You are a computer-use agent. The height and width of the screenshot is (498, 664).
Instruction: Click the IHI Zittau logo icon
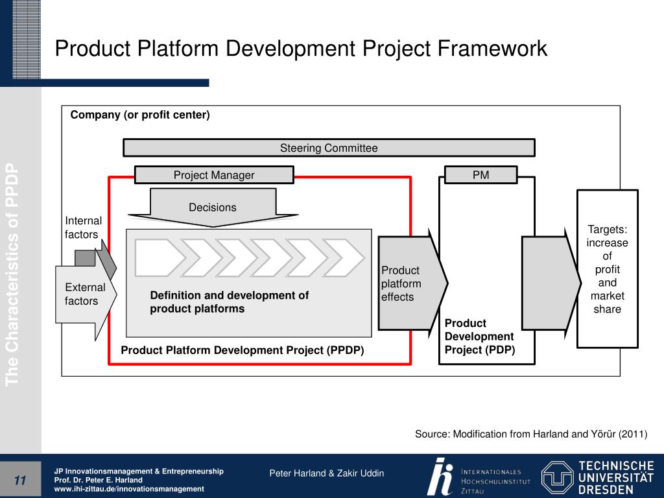(x=440, y=477)
